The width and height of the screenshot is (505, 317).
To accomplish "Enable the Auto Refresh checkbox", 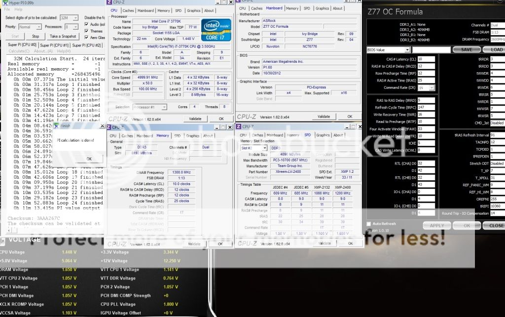I will pos(369,224).
